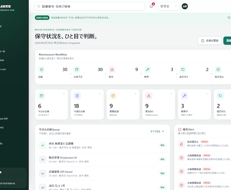
Task: Select the 点検予定 workflow calendar icon
Action: 77,69
